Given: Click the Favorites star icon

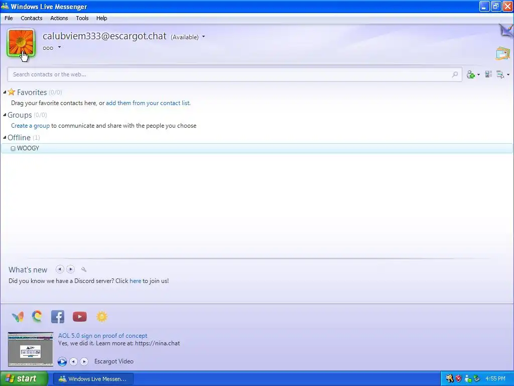Looking at the screenshot, I should (x=12, y=92).
